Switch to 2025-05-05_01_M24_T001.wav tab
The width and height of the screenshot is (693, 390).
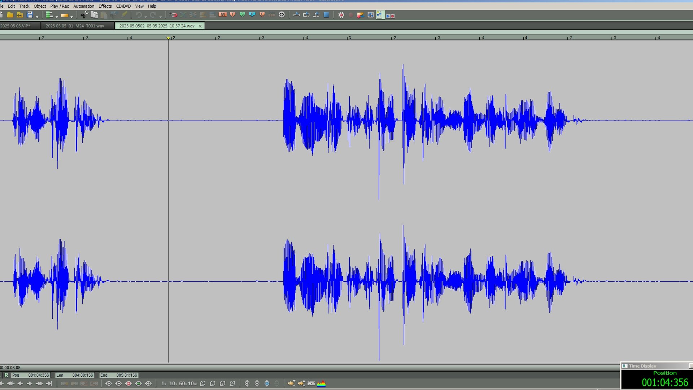(x=75, y=26)
